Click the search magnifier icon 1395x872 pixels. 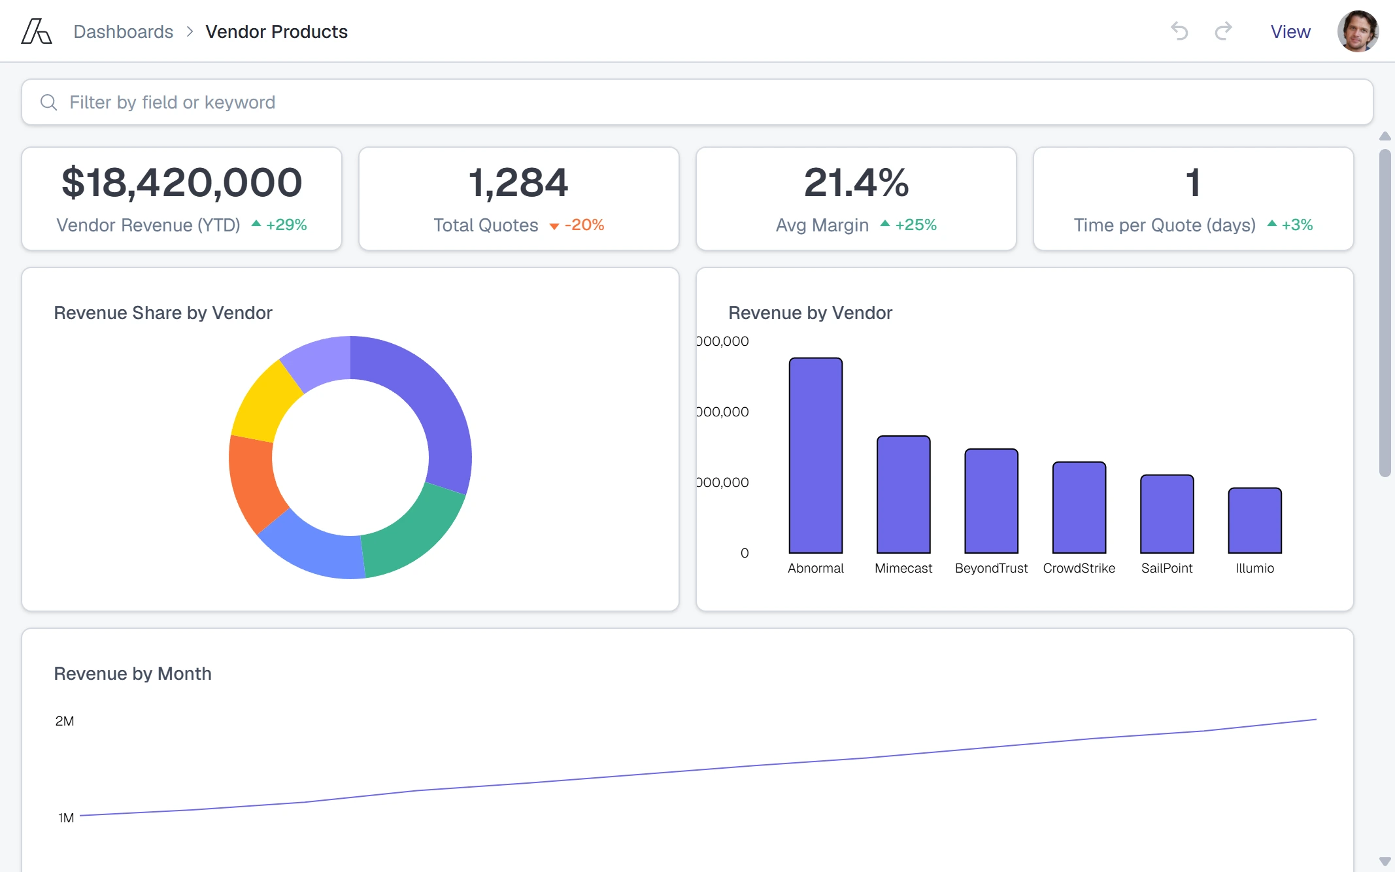point(48,102)
